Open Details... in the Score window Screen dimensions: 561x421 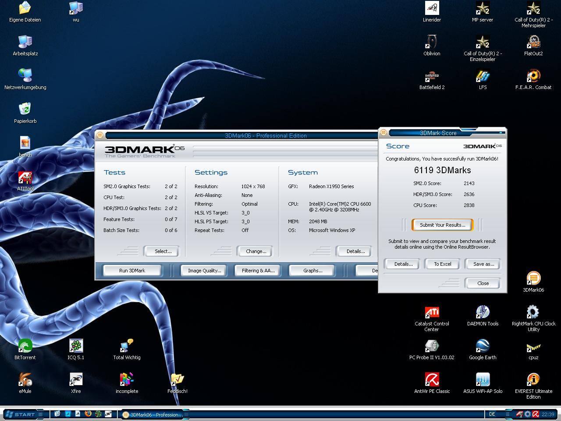click(403, 264)
